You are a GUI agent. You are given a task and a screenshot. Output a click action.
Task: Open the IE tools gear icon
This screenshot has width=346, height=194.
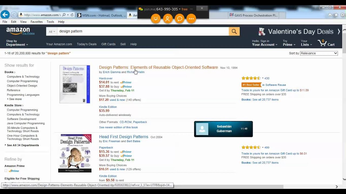(x=342, y=15)
